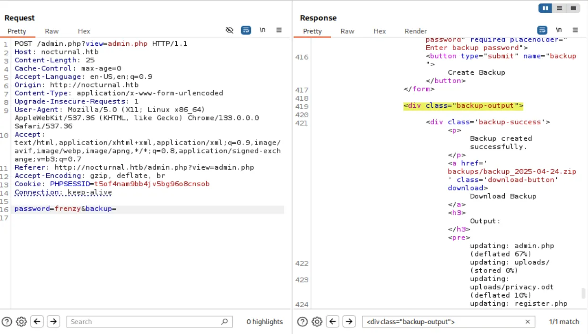Toggle pretty-print wrap icon in Response pane

(x=542, y=30)
